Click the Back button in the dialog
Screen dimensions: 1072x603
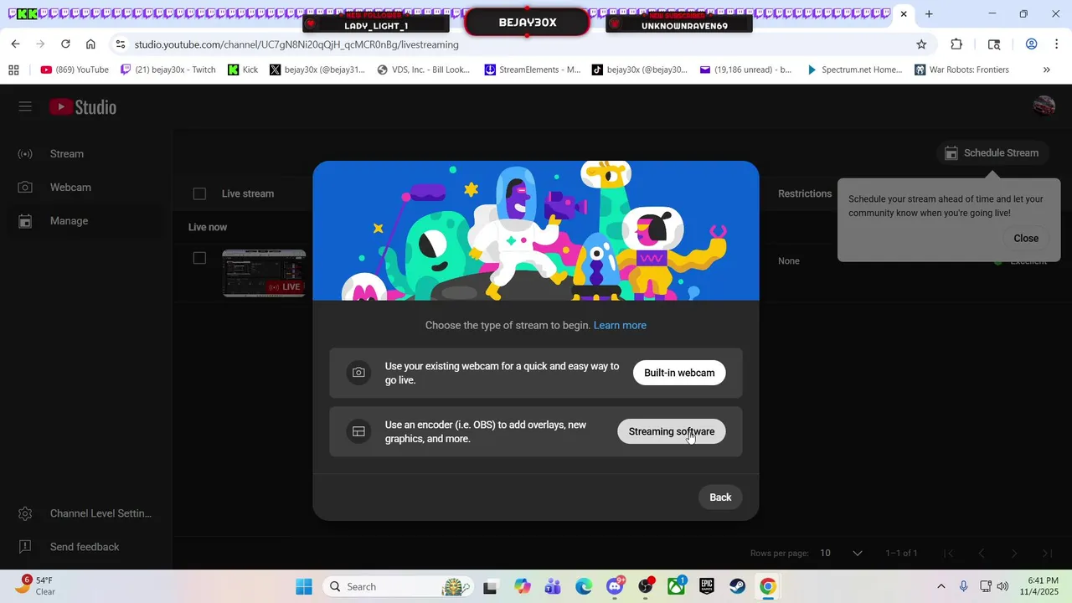pyautogui.click(x=720, y=497)
